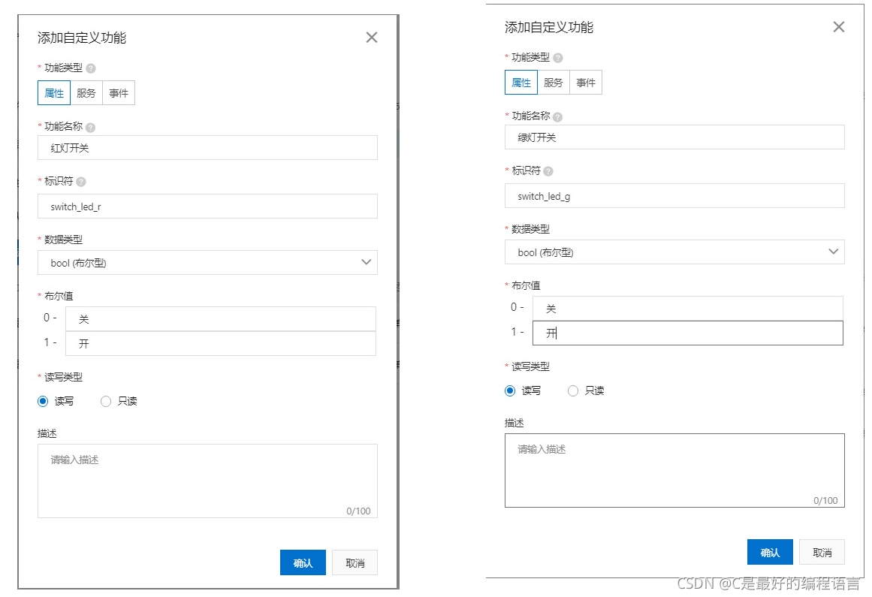This screenshot has width=872, height=597.
Task: Click the 绿灯开关 功能名称 input field
Action: tap(674, 137)
